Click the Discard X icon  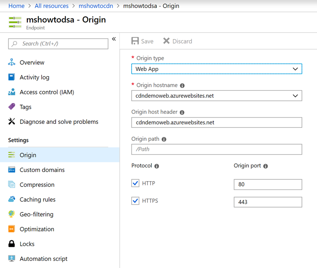coord(166,41)
